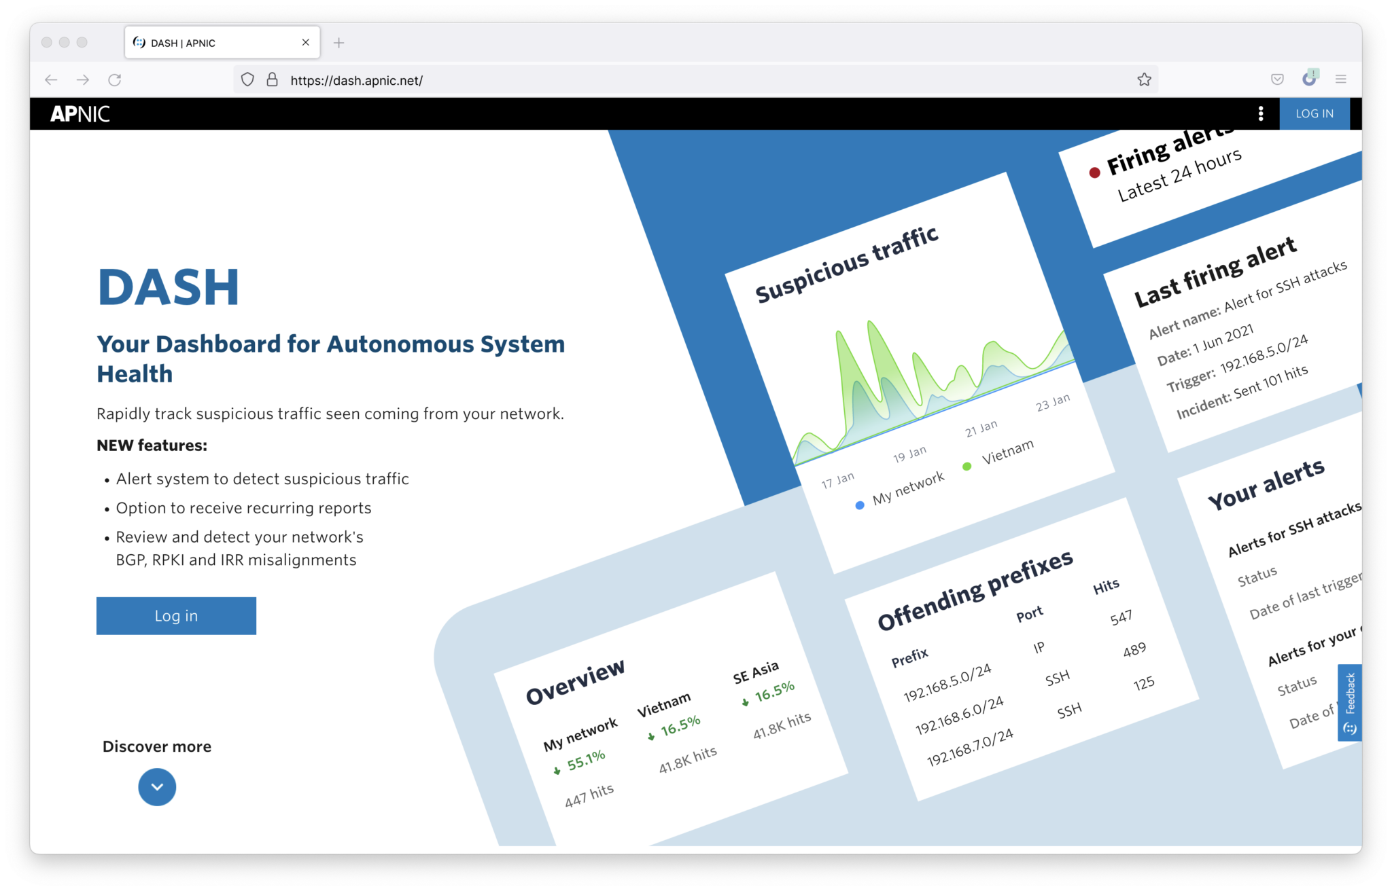Open a new tab with plus

338,43
